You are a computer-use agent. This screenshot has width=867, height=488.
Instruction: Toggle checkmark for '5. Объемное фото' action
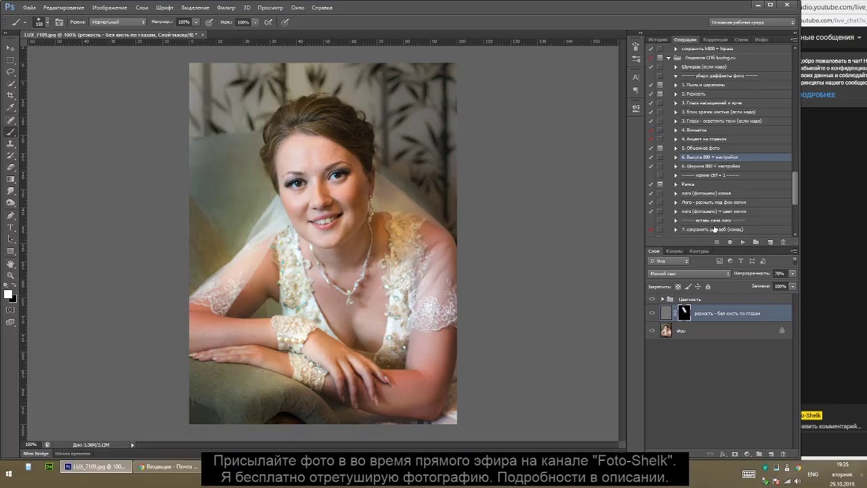[x=651, y=148]
